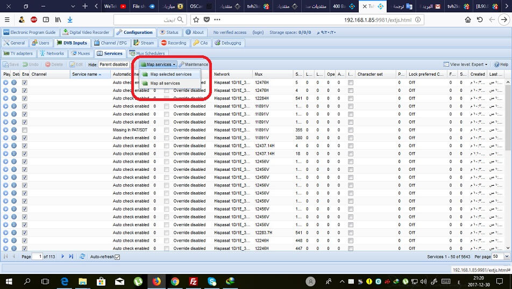The width and height of the screenshot is (512, 289).
Task: Click the browser home icon
Action: (467, 19)
